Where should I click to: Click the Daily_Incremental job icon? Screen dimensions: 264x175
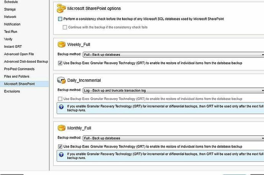point(61,80)
